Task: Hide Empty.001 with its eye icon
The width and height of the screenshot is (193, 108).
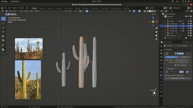Action: click(x=188, y=36)
